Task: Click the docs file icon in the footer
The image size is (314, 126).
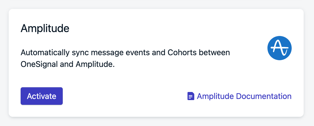Action: click(191, 96)
